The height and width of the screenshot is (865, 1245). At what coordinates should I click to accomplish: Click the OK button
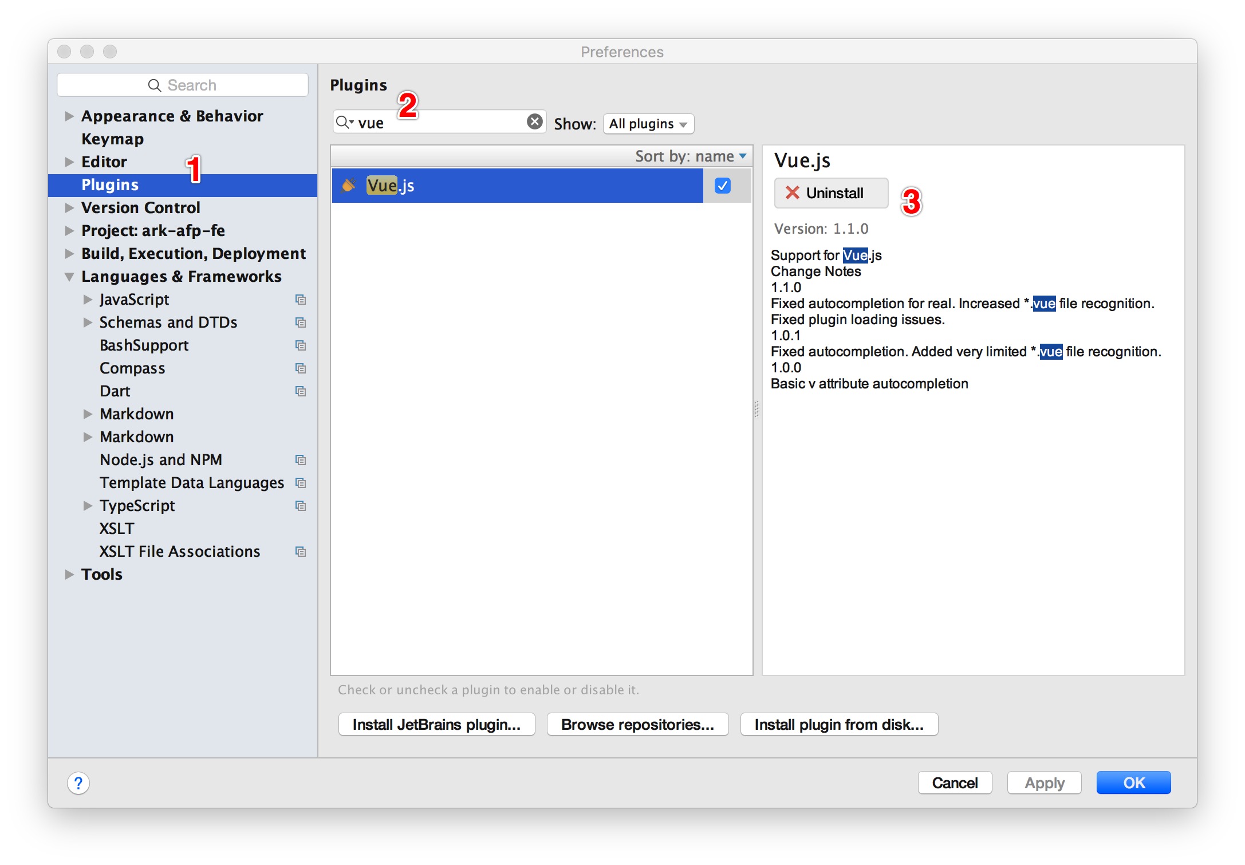click(x=1133, y=783)
